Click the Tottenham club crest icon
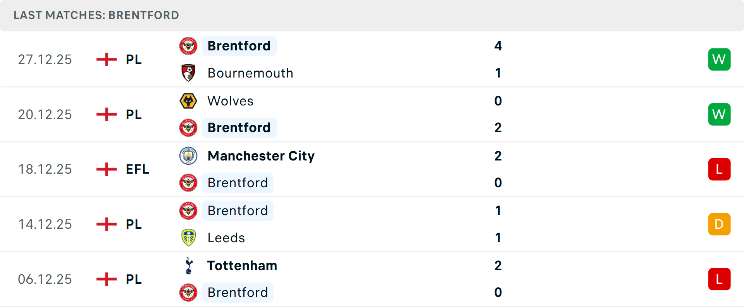The height and width of the screenshot is (307, 744). tap(189, 266)
